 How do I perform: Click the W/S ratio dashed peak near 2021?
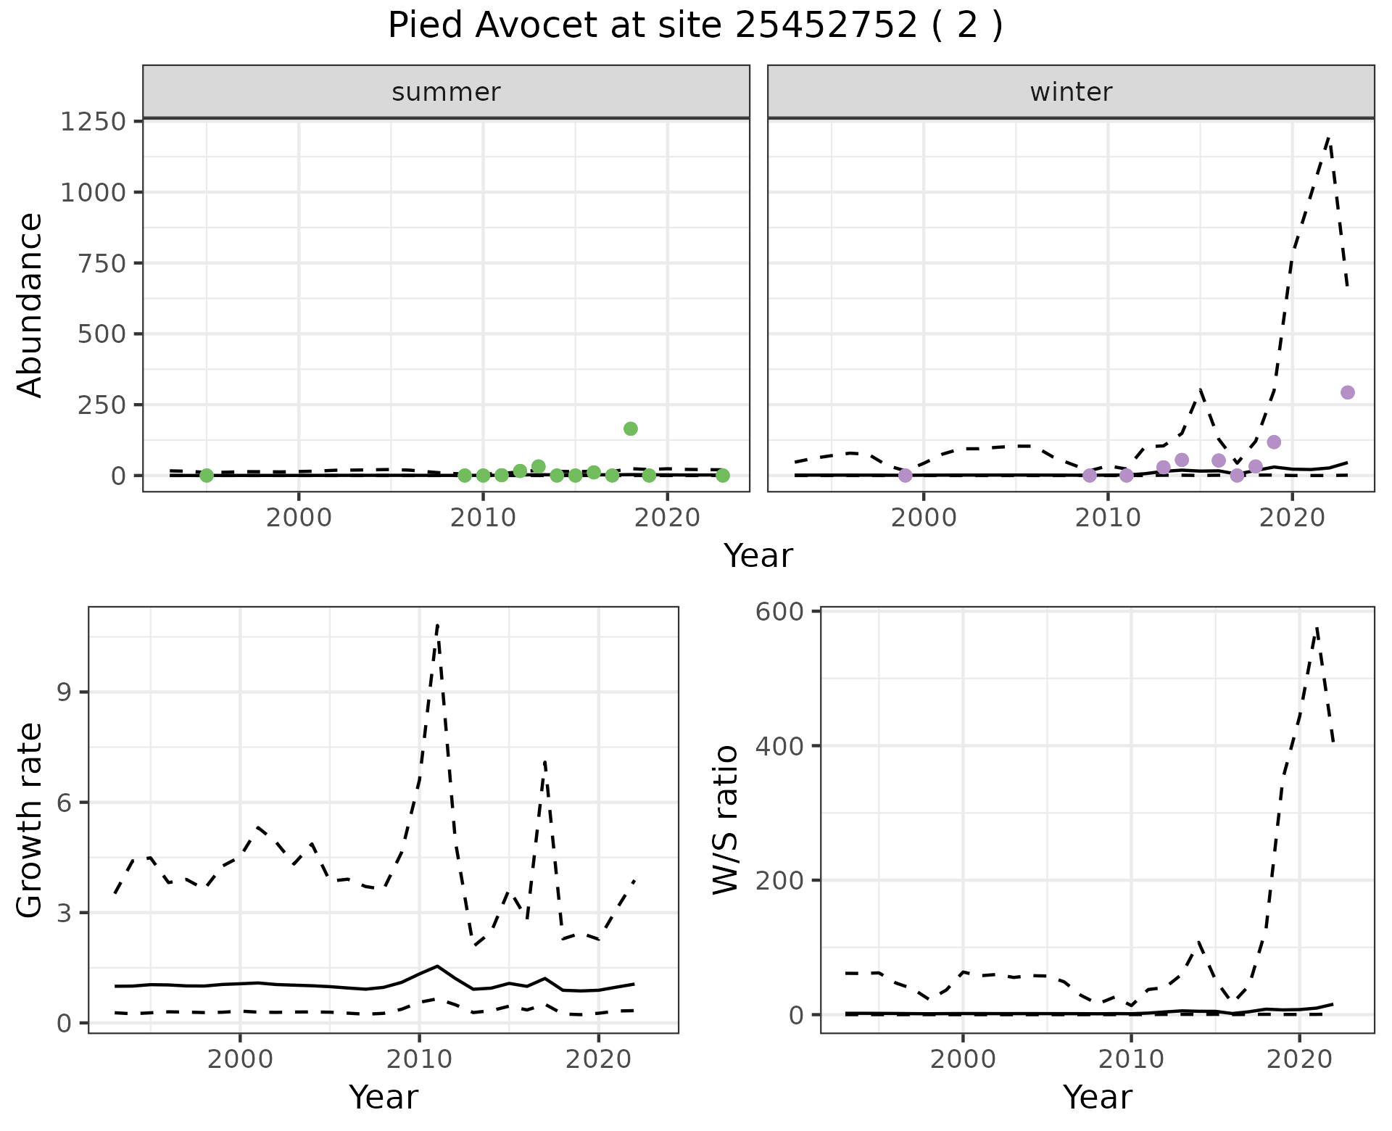[x=1316, y=628]
